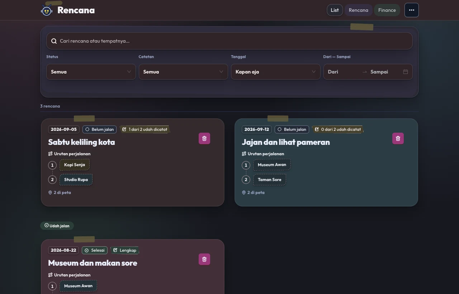Delete the Museum dan makan sore plan
459x294 pixels.
[x=204, y=259]
